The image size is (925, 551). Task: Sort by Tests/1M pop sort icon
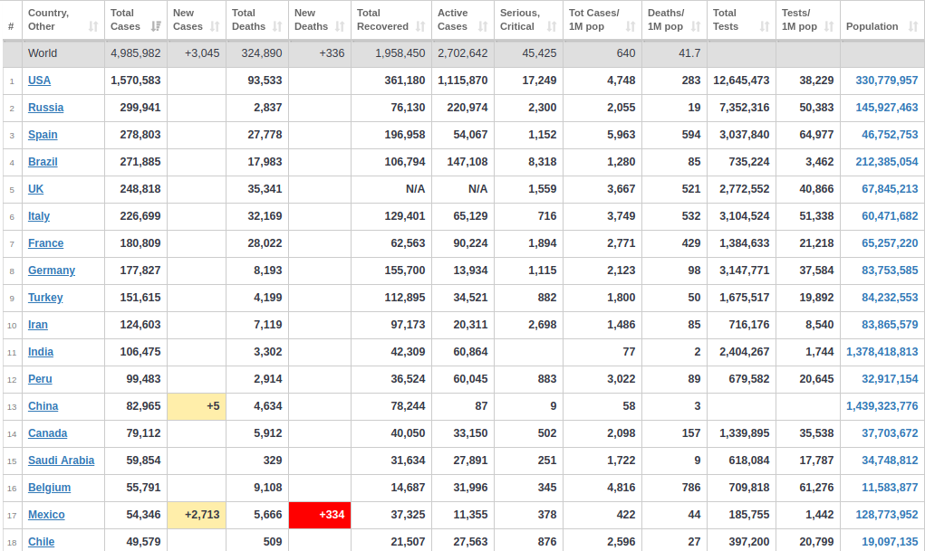coord(829,26)
